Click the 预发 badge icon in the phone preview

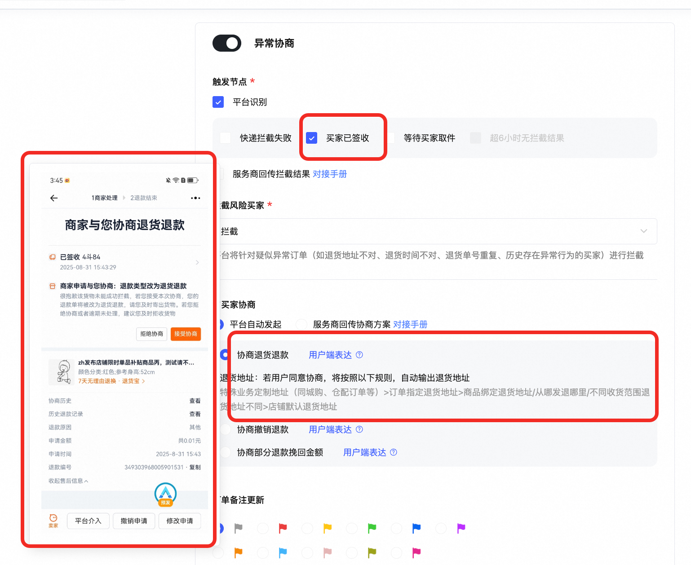click(165, 494)
